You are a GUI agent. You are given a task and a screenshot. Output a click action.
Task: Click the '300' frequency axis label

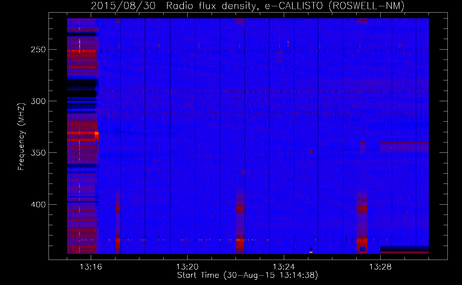38,101
